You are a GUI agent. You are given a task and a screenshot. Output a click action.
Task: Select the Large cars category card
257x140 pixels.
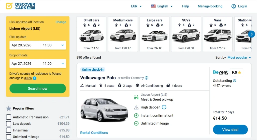tap(154, 34)
